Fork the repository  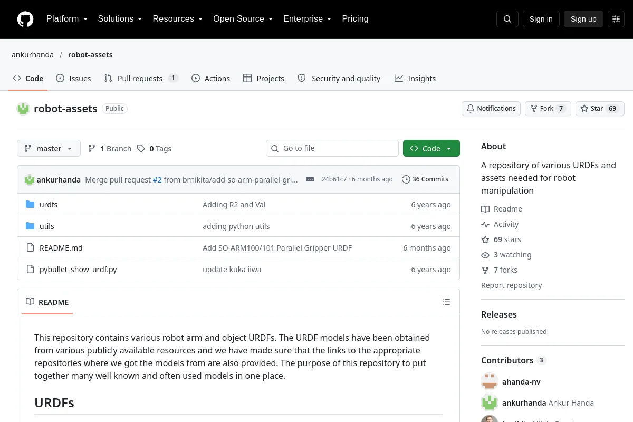pos(548,109)
